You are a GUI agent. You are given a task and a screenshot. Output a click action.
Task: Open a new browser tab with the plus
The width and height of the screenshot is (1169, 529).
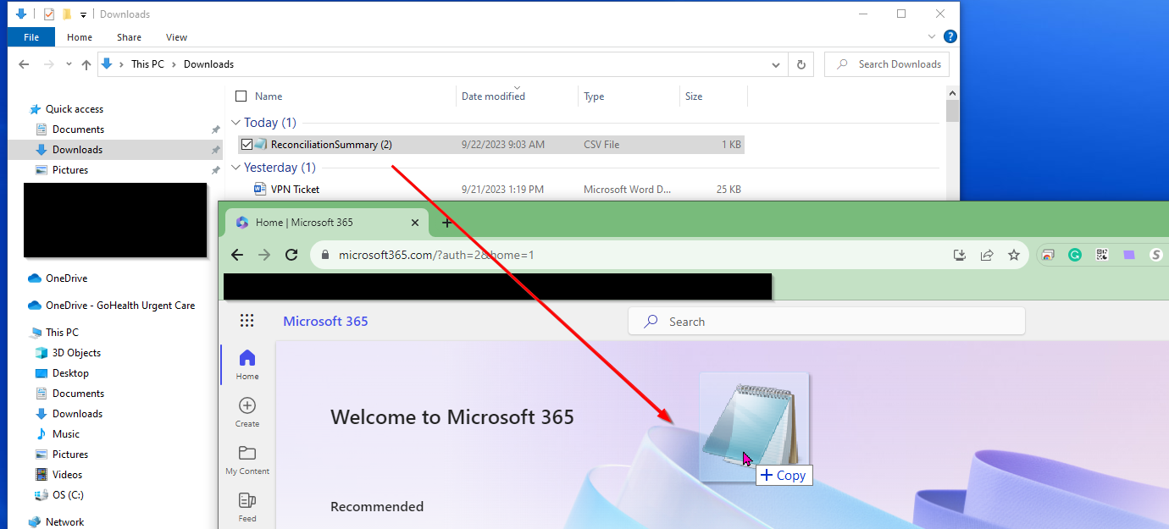pyautogui.click(x=447, y=223)
